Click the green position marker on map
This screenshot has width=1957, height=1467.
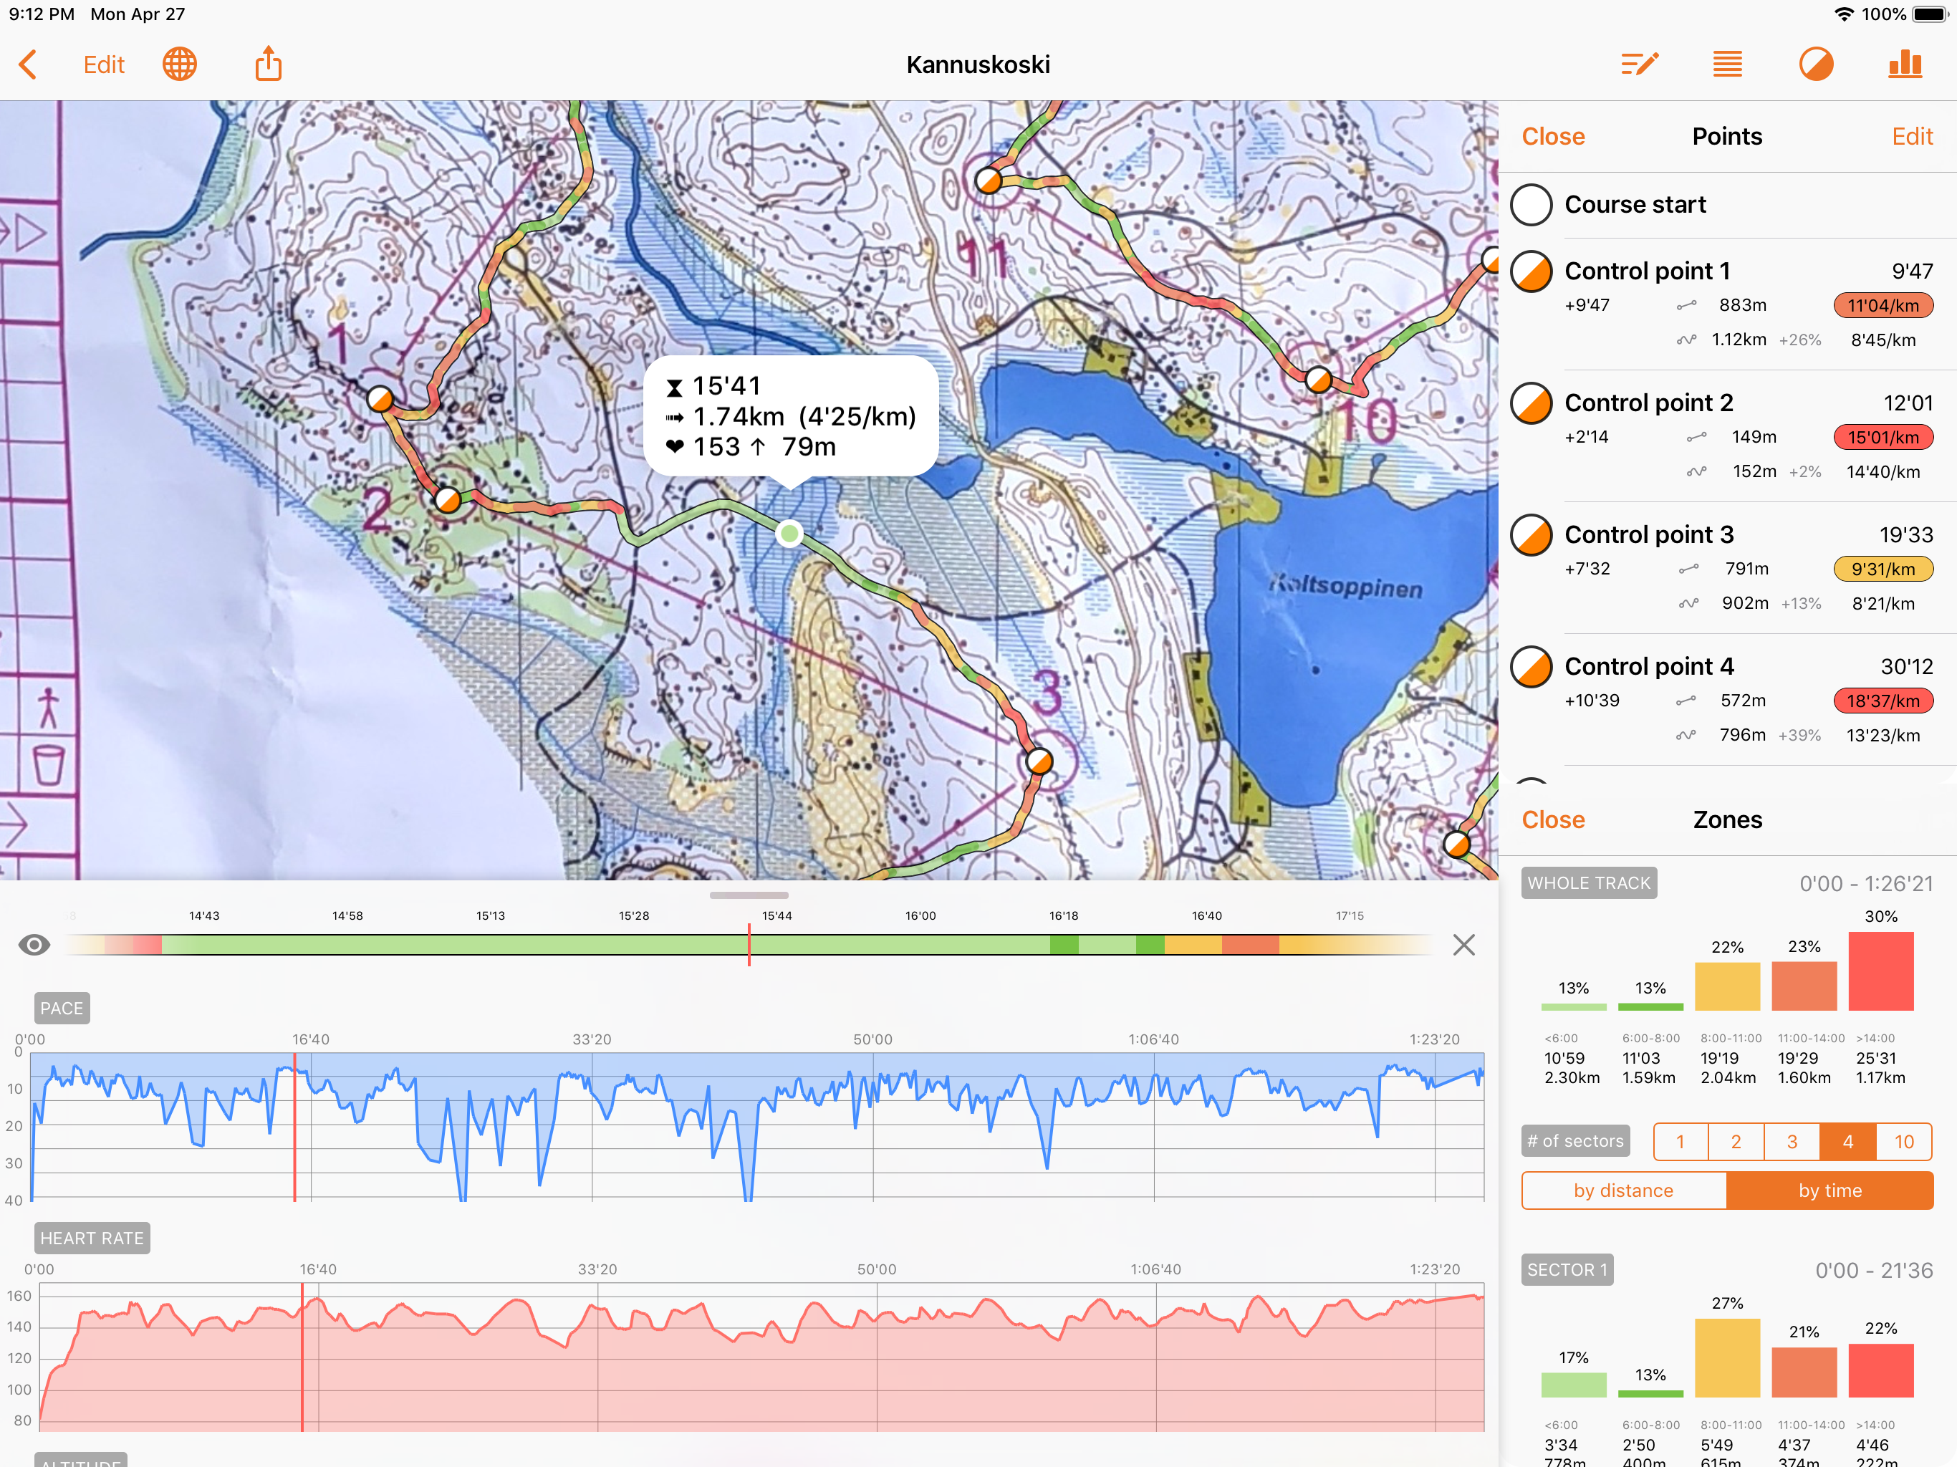pos(789,534)
